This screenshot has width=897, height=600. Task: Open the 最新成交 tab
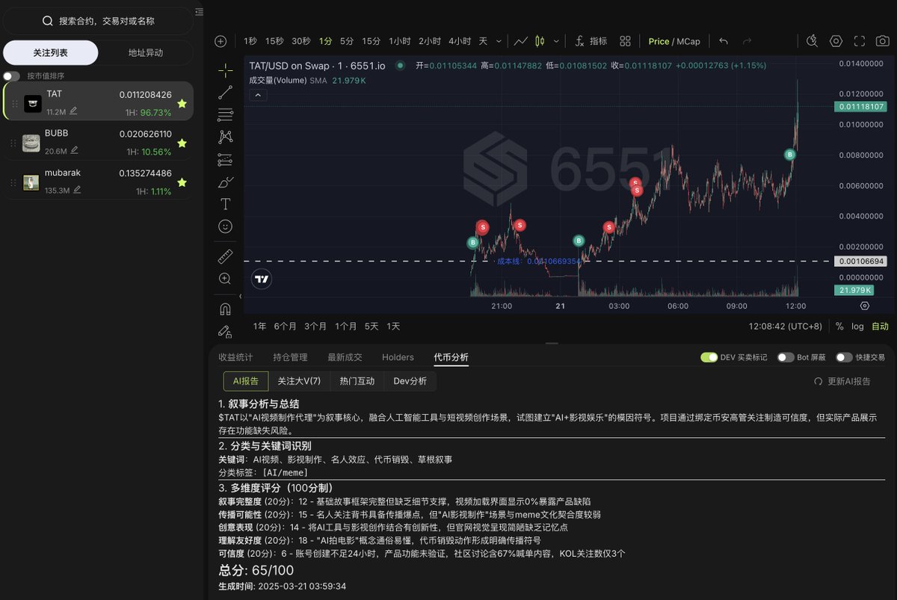click(x=345, y=357)
